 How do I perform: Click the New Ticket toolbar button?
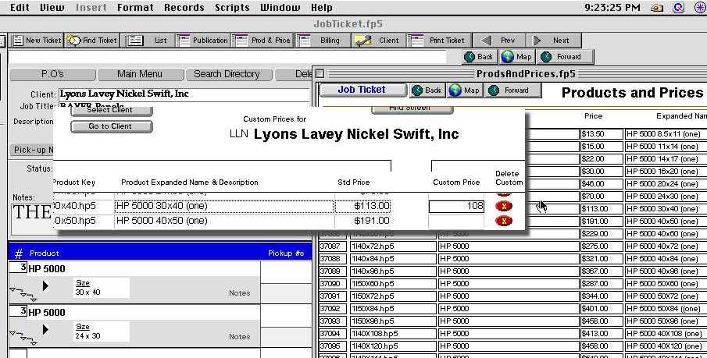point(35,40)
